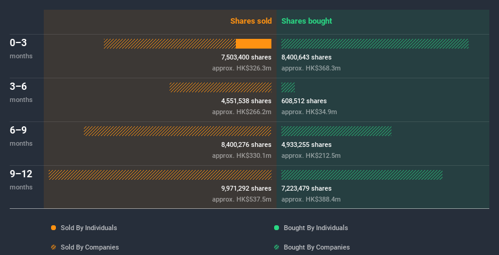The width and height of the screenshot is (499, 255).
Task: Click the approx. HK$537.5m text
Action: pos(242,199)
